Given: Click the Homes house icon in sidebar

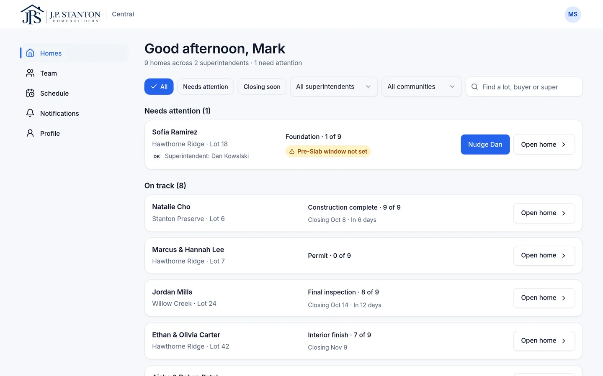Looking at the screenshot, I should 30,53.
